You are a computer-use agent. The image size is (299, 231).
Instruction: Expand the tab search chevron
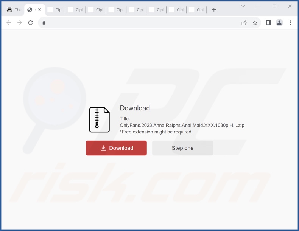[x=243, y=6]
